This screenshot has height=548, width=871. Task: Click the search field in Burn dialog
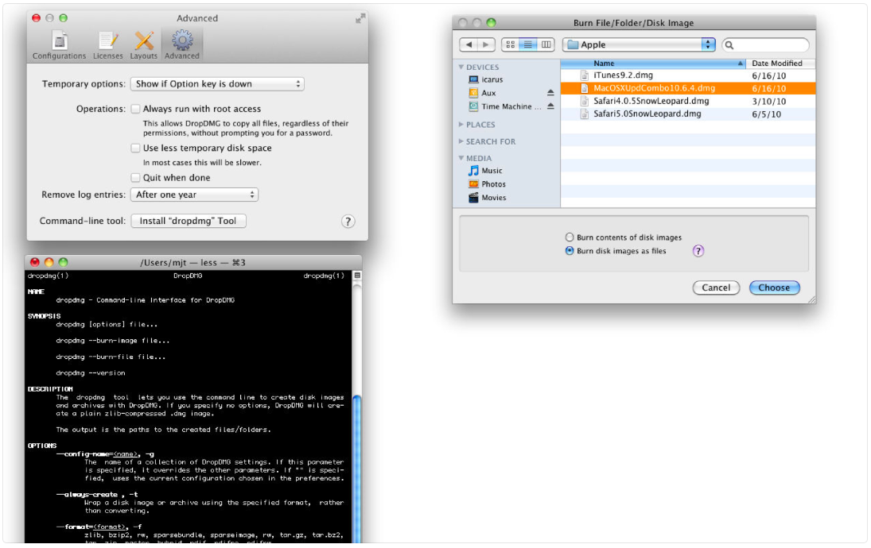(765, 45)
